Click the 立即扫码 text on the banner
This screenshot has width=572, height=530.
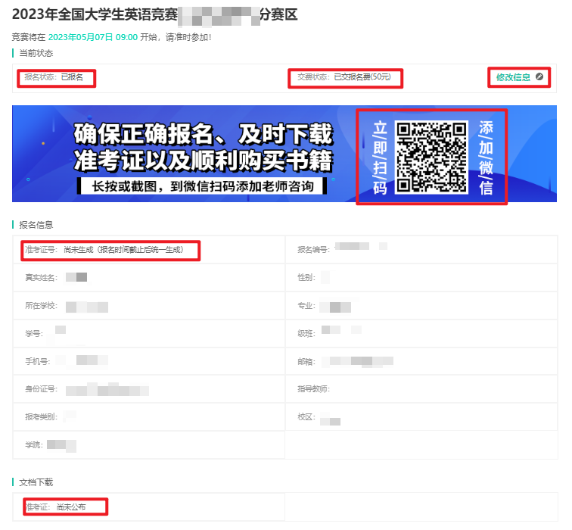(380, 157)
